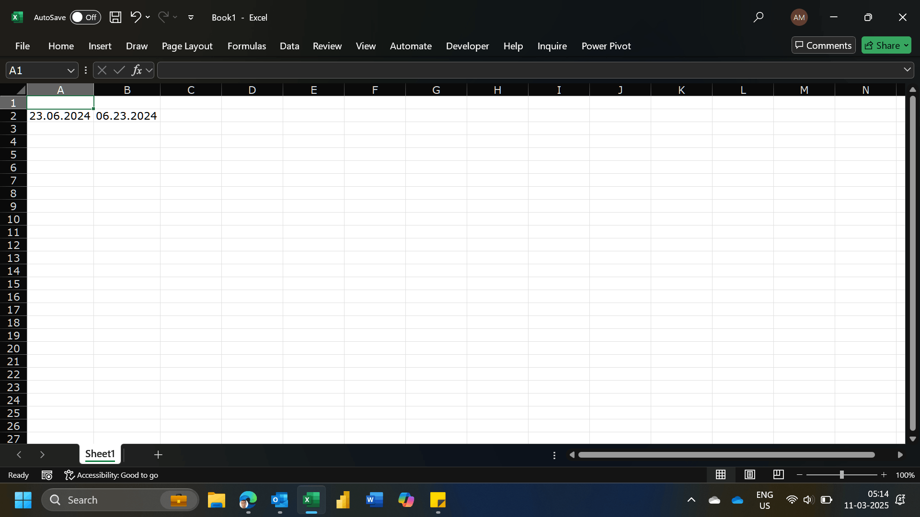Open the Customize Quick Access Toolbar menu

[191, 17]
